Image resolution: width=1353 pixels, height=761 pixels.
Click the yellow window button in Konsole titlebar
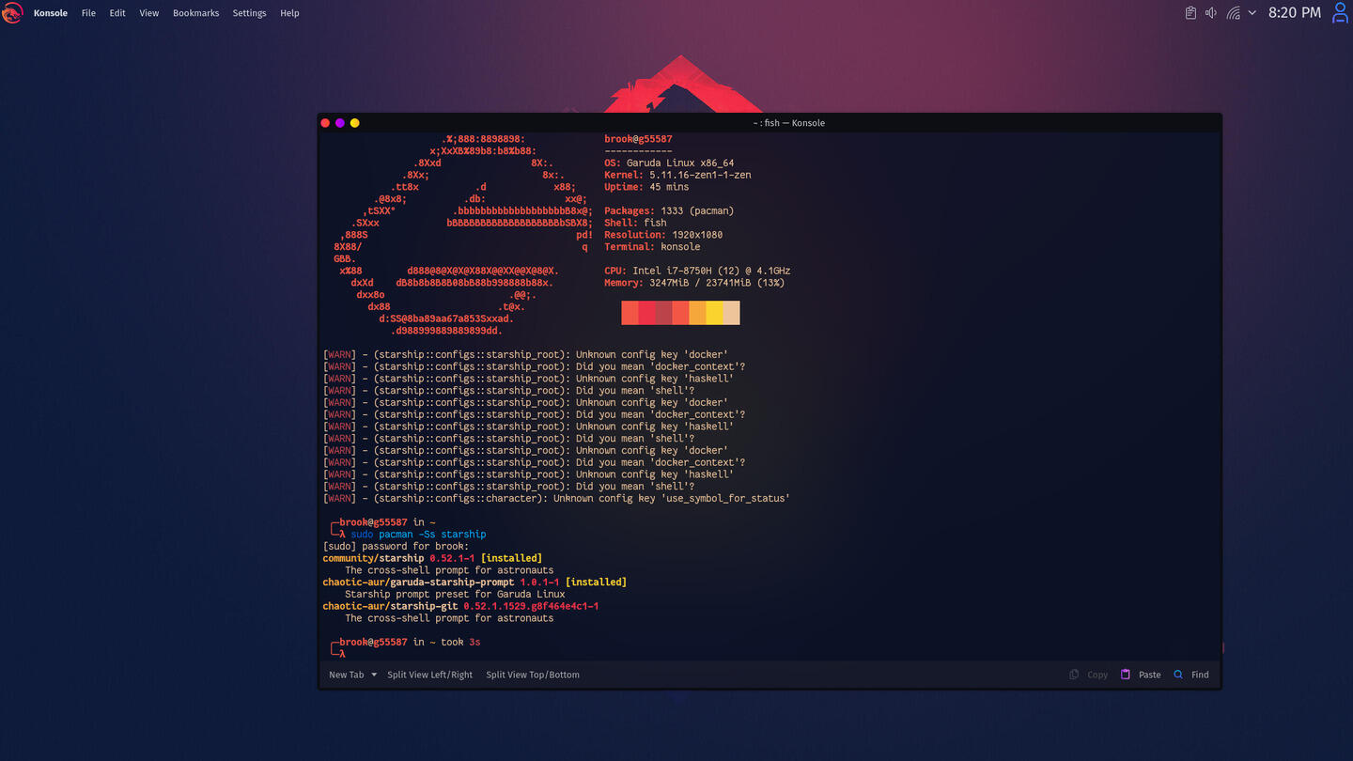354,123
